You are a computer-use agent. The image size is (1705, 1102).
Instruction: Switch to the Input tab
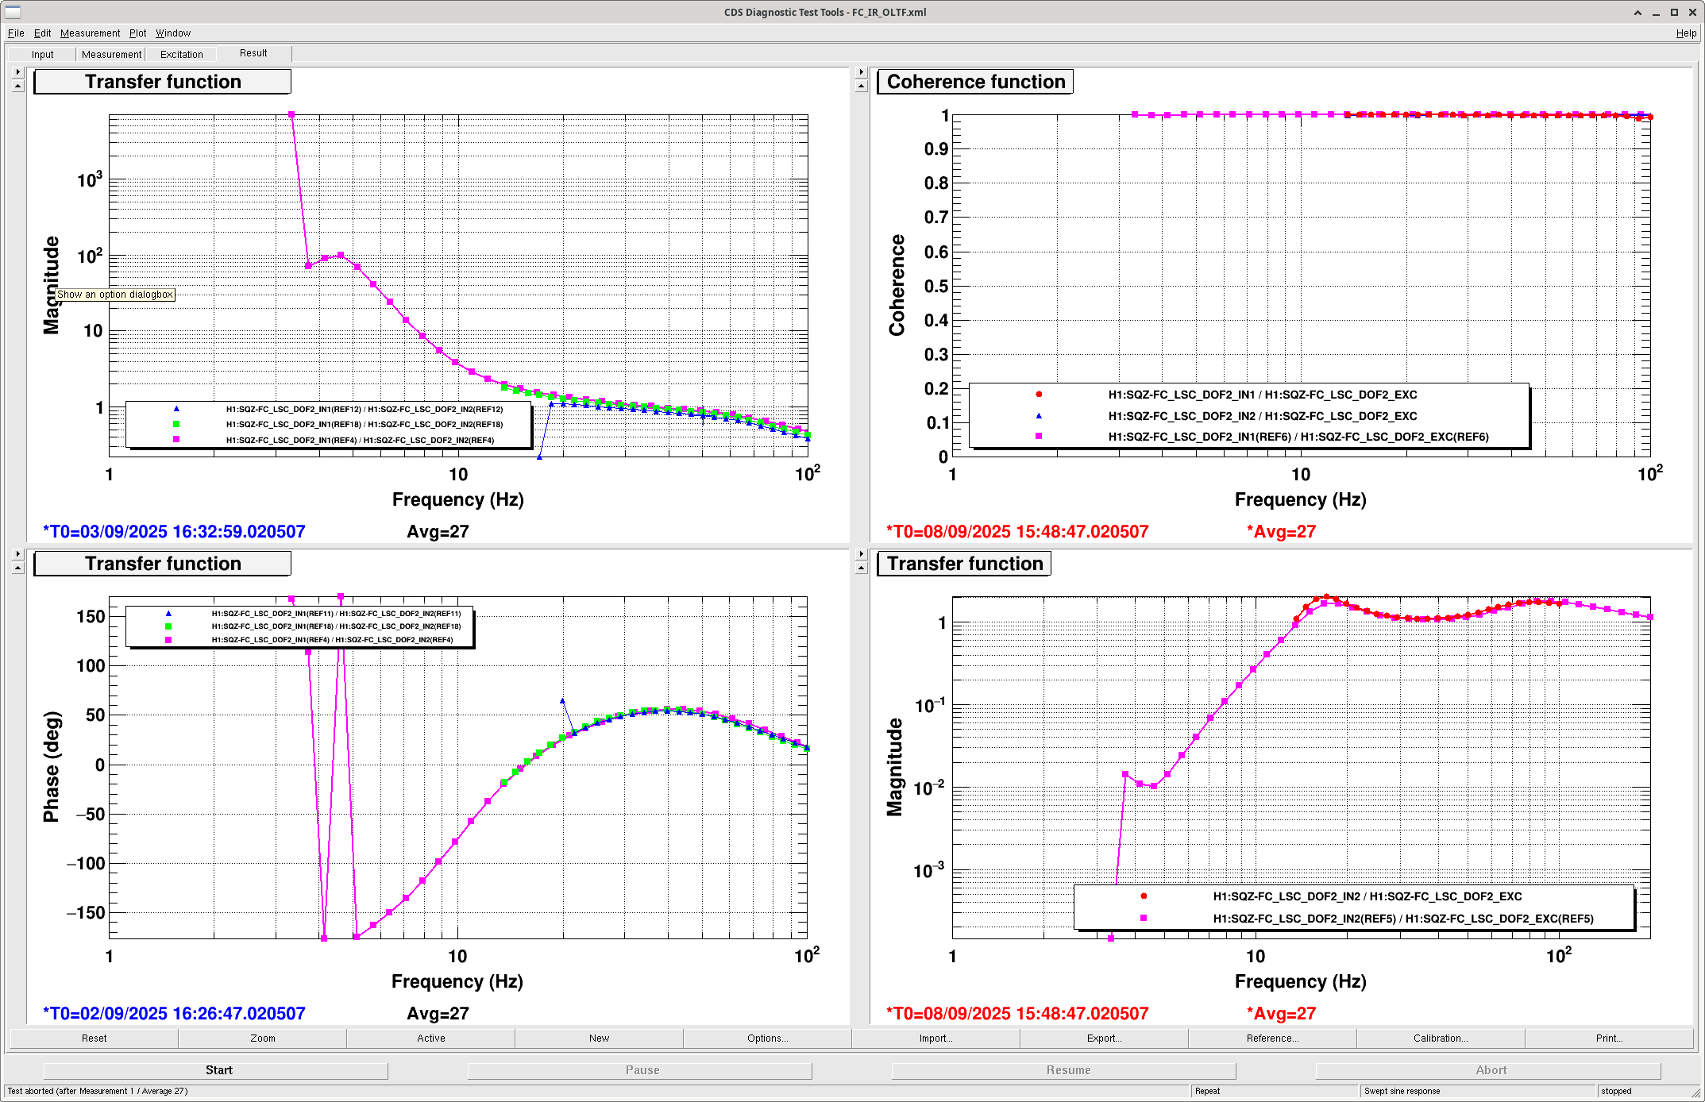point(43,55)
